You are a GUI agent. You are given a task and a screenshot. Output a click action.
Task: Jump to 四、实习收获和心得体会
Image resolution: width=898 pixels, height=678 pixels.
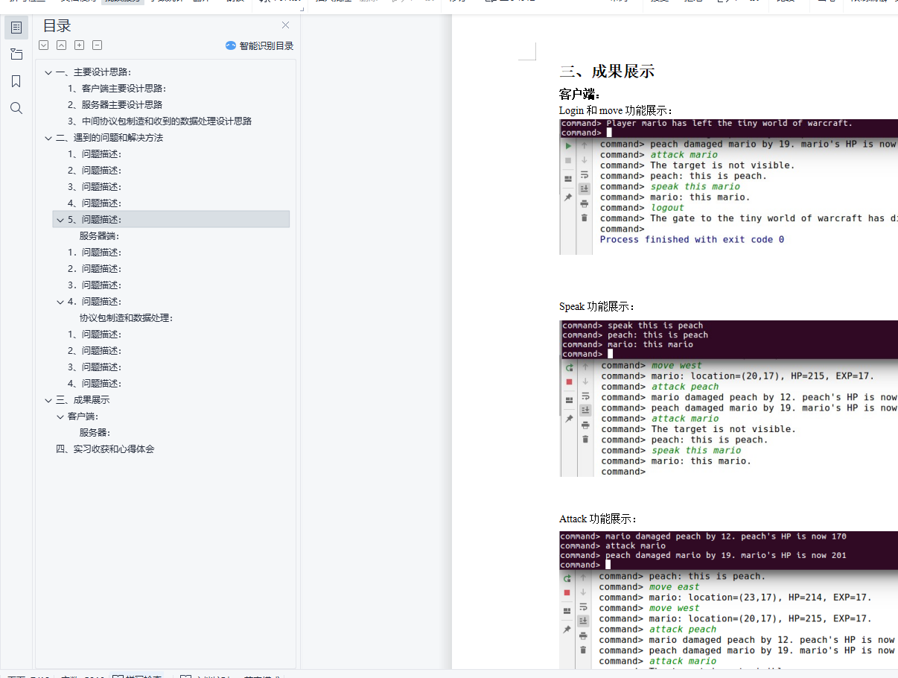point(105,449)
